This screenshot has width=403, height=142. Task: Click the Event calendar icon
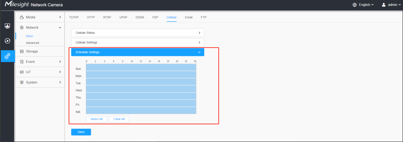pos(22,62)
